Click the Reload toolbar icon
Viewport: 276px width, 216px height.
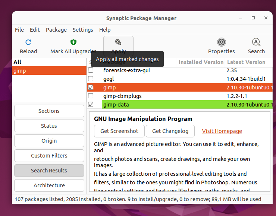(x=28, y=42)
